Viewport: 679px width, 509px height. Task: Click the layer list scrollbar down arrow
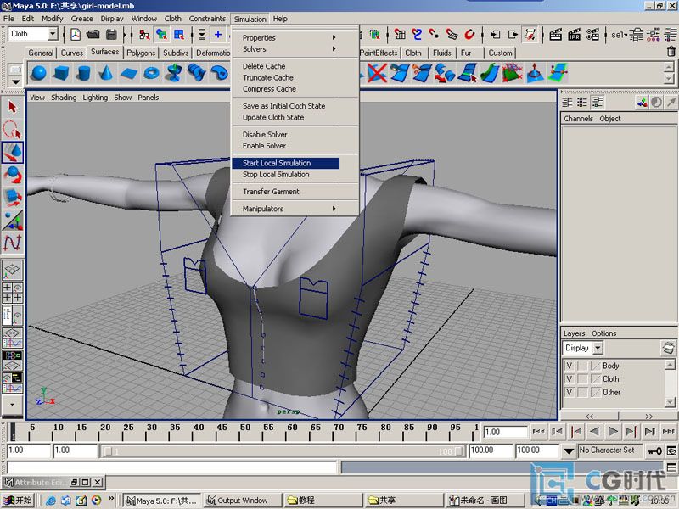670,402
